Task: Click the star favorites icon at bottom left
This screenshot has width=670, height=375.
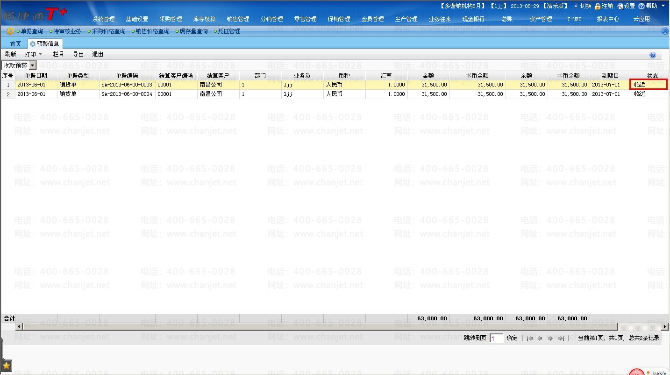Action: pos(6,365)
